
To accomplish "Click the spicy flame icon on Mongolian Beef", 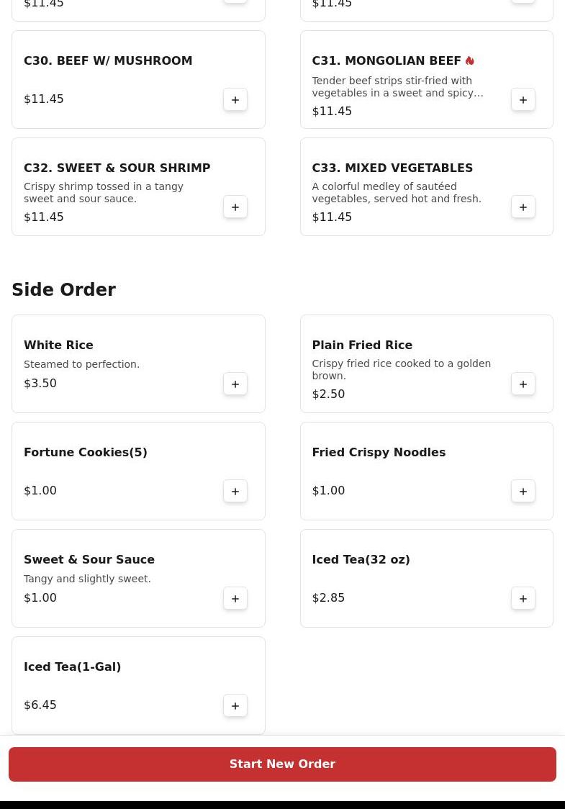I will click(470, 61).
